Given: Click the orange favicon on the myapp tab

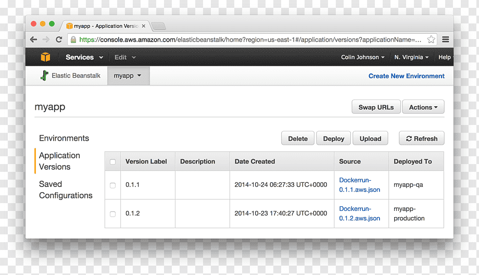Looking at the screenshot, I should 69,26.
